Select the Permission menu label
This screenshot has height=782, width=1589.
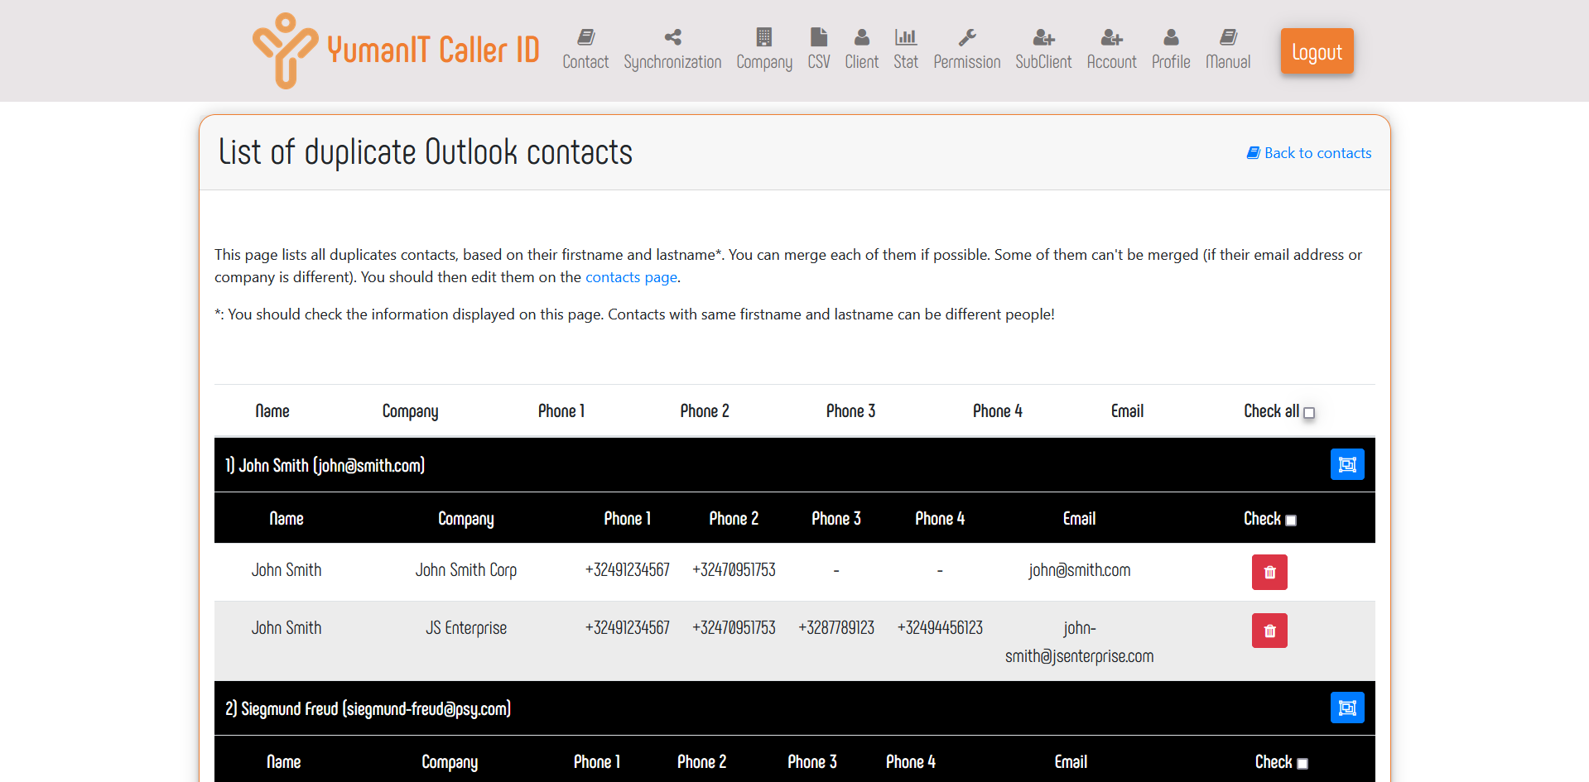967,62
